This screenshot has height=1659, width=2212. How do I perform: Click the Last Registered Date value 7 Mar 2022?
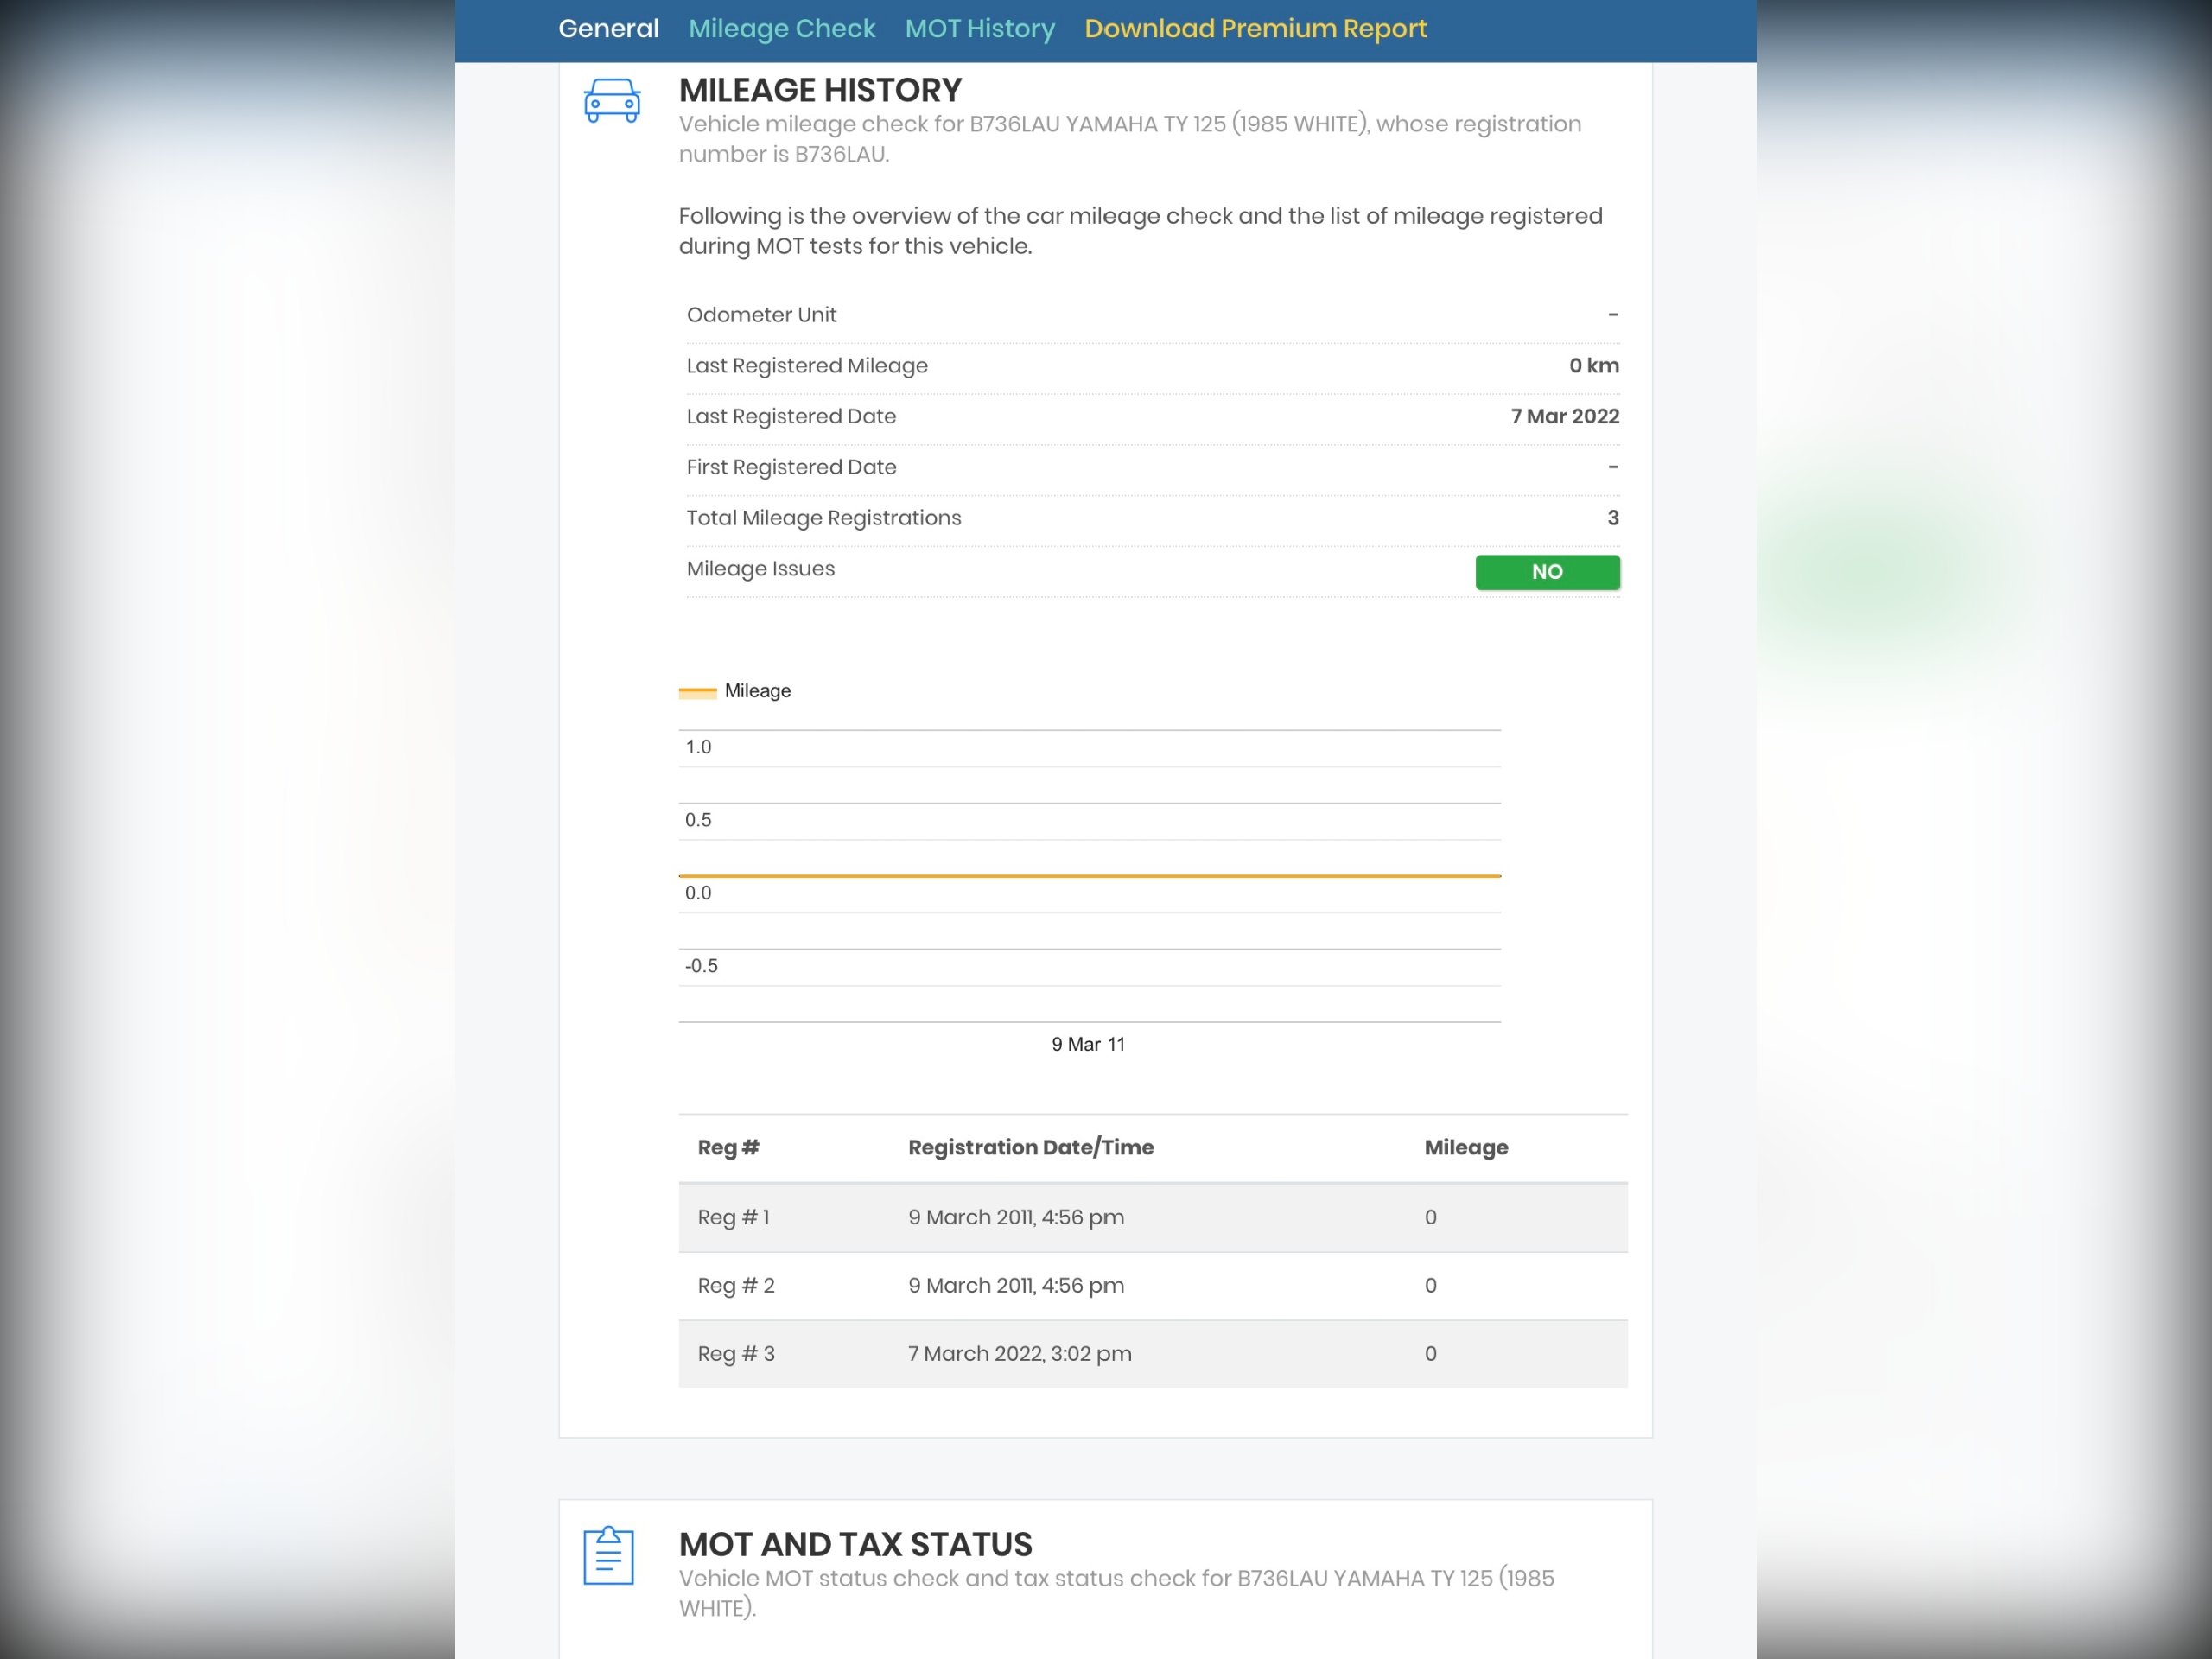(1564, 416)
